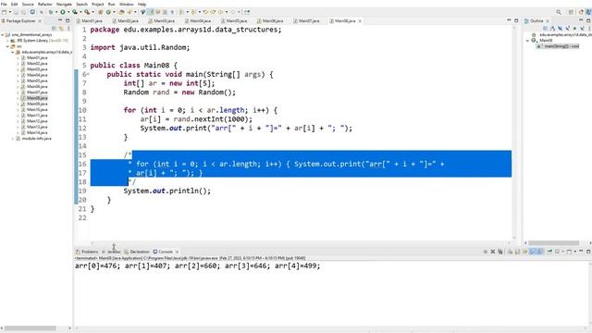The width and height of the screenshot is (592, 333).
Task: Click the New Java Package toolbar icon
Action: click(101, 12)
